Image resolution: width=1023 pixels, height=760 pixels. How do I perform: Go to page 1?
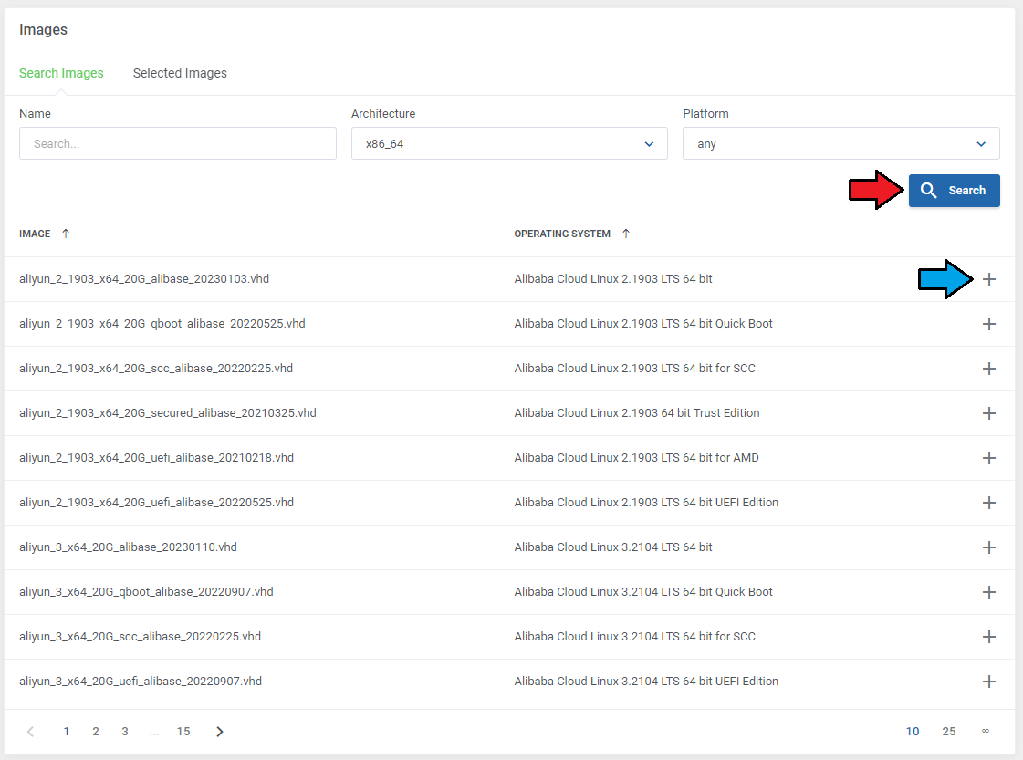67,732
